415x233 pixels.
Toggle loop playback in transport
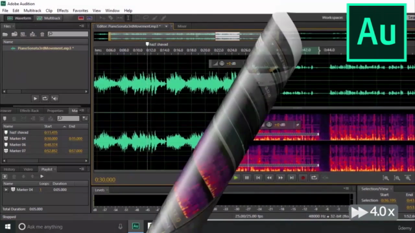pos(314,178)
